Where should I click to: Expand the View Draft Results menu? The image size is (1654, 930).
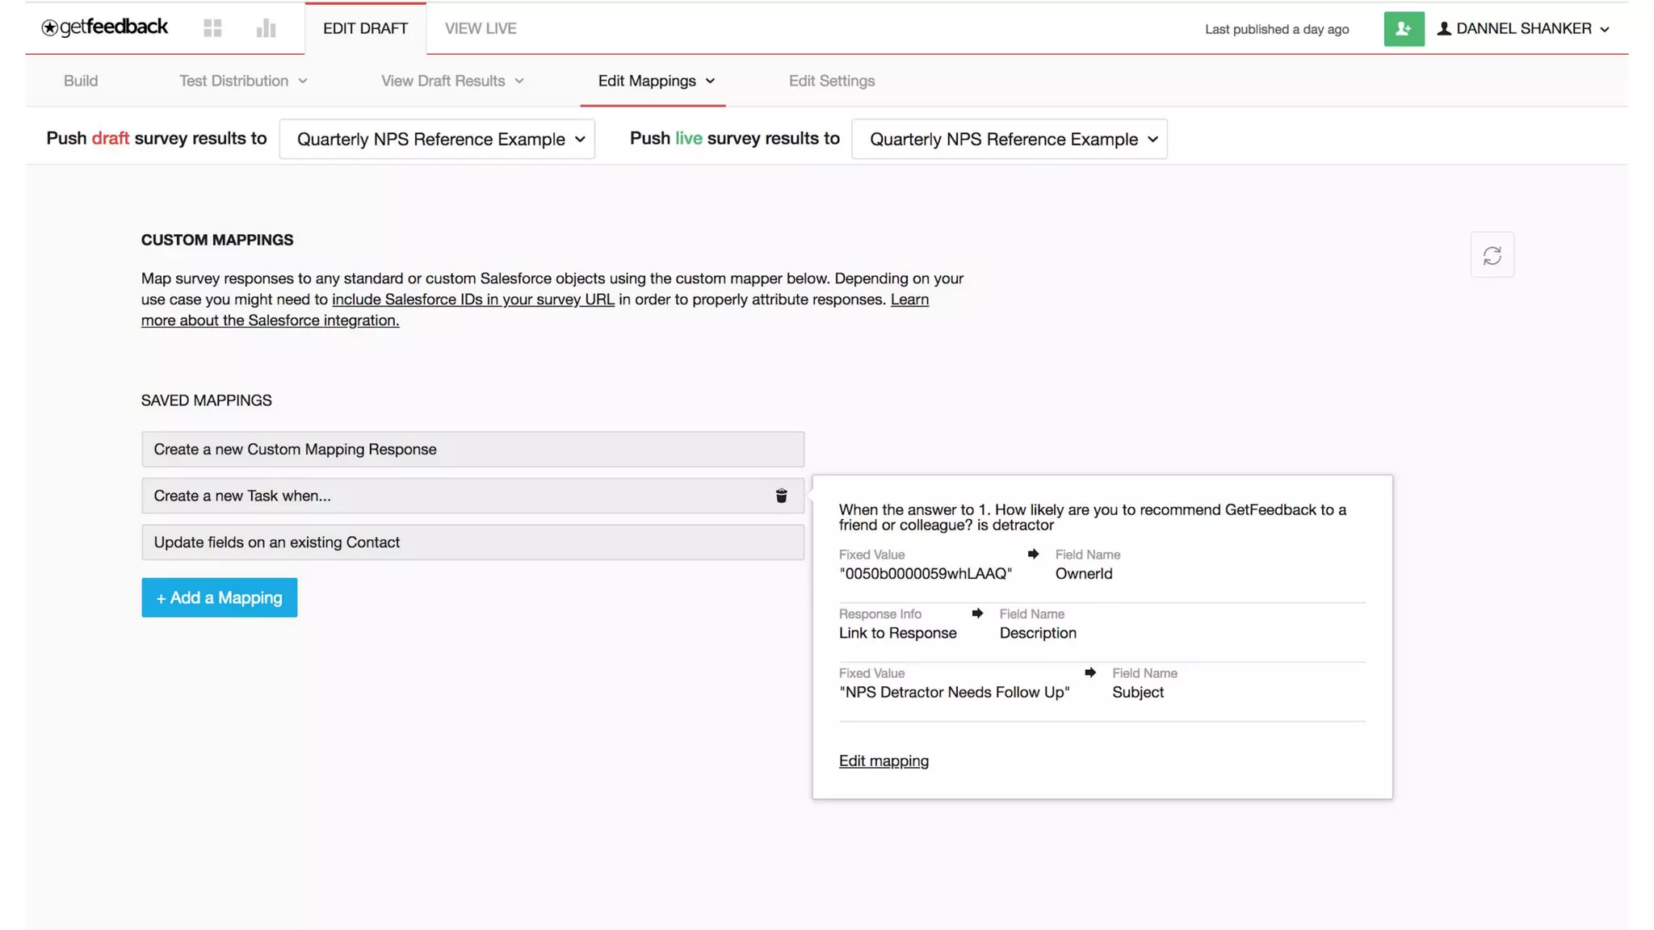[x=452, y=81]
